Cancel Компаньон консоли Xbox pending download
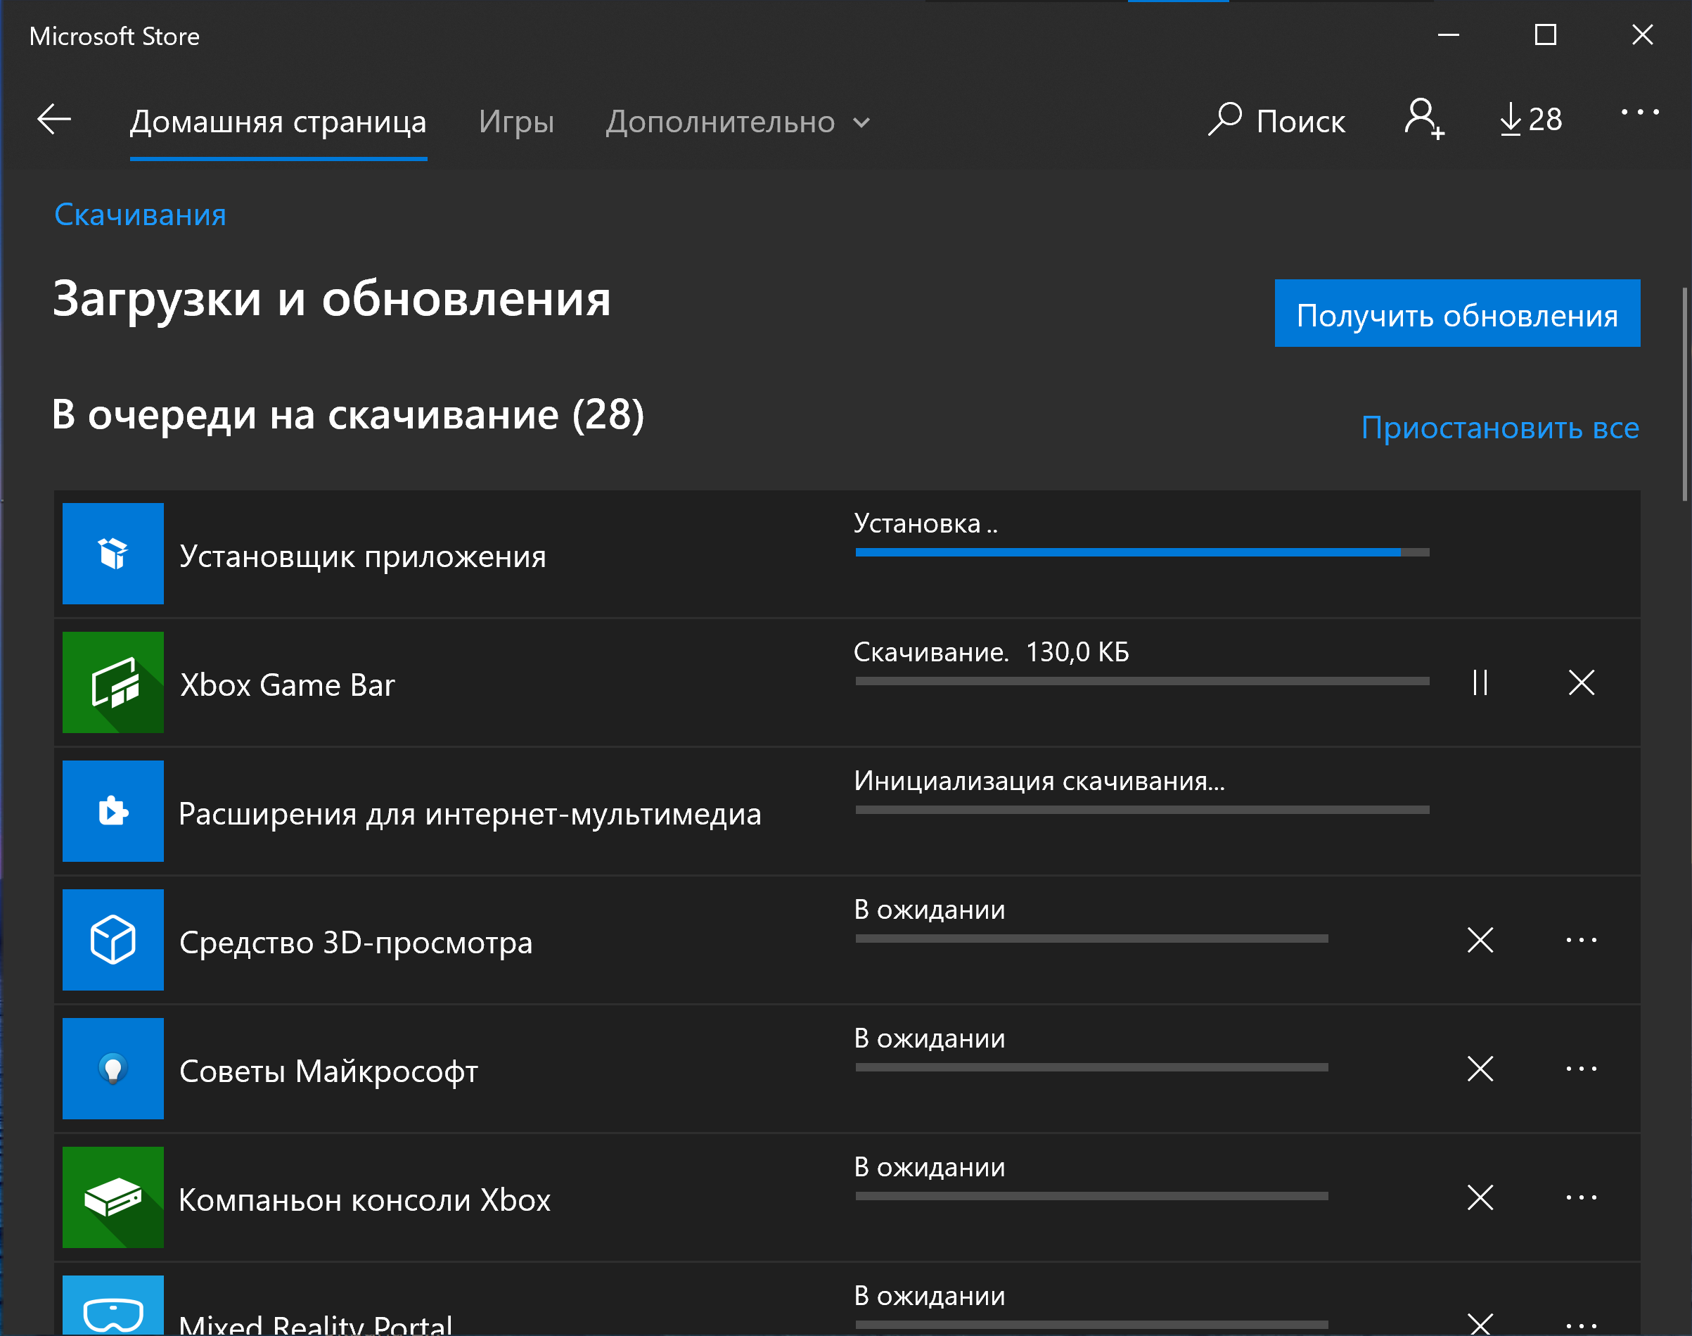Viewport: 1692px width, 1336px height. 1480,1197
